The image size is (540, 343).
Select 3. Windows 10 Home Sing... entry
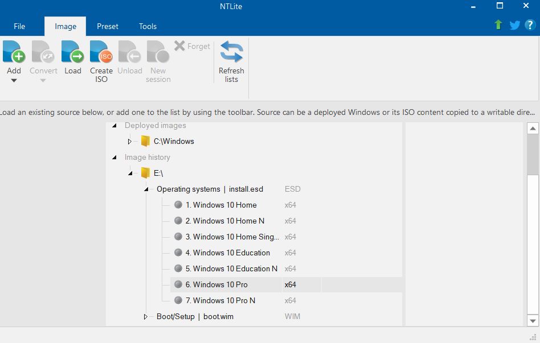(232, 237)
